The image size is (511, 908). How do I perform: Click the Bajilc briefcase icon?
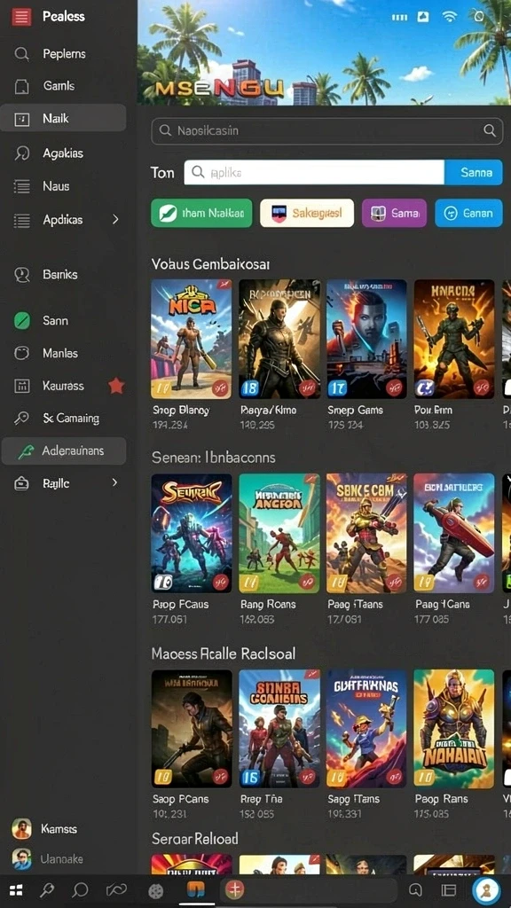(21, 483)
